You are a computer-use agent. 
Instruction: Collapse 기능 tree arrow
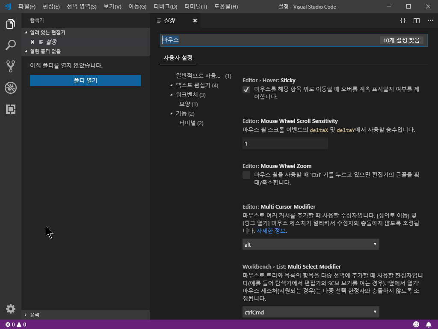pyautogui.click(x=171, y=113)
